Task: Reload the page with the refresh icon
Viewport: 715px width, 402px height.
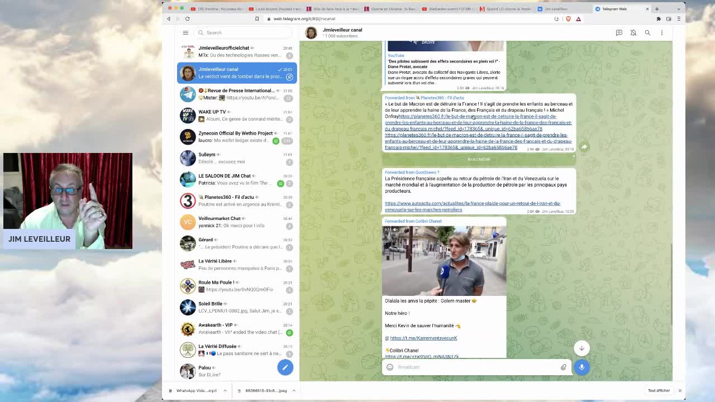Action: 188,19
